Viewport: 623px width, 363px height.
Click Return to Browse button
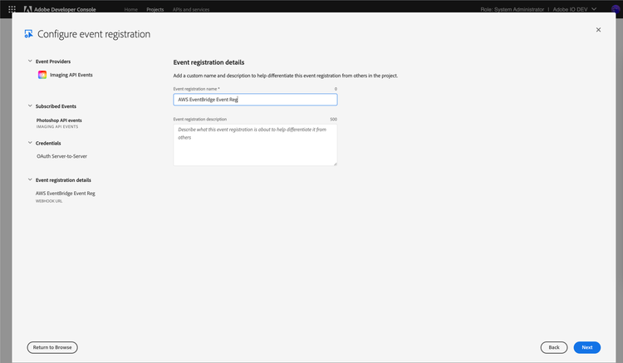pyautogui.click(x=52, y=347)
